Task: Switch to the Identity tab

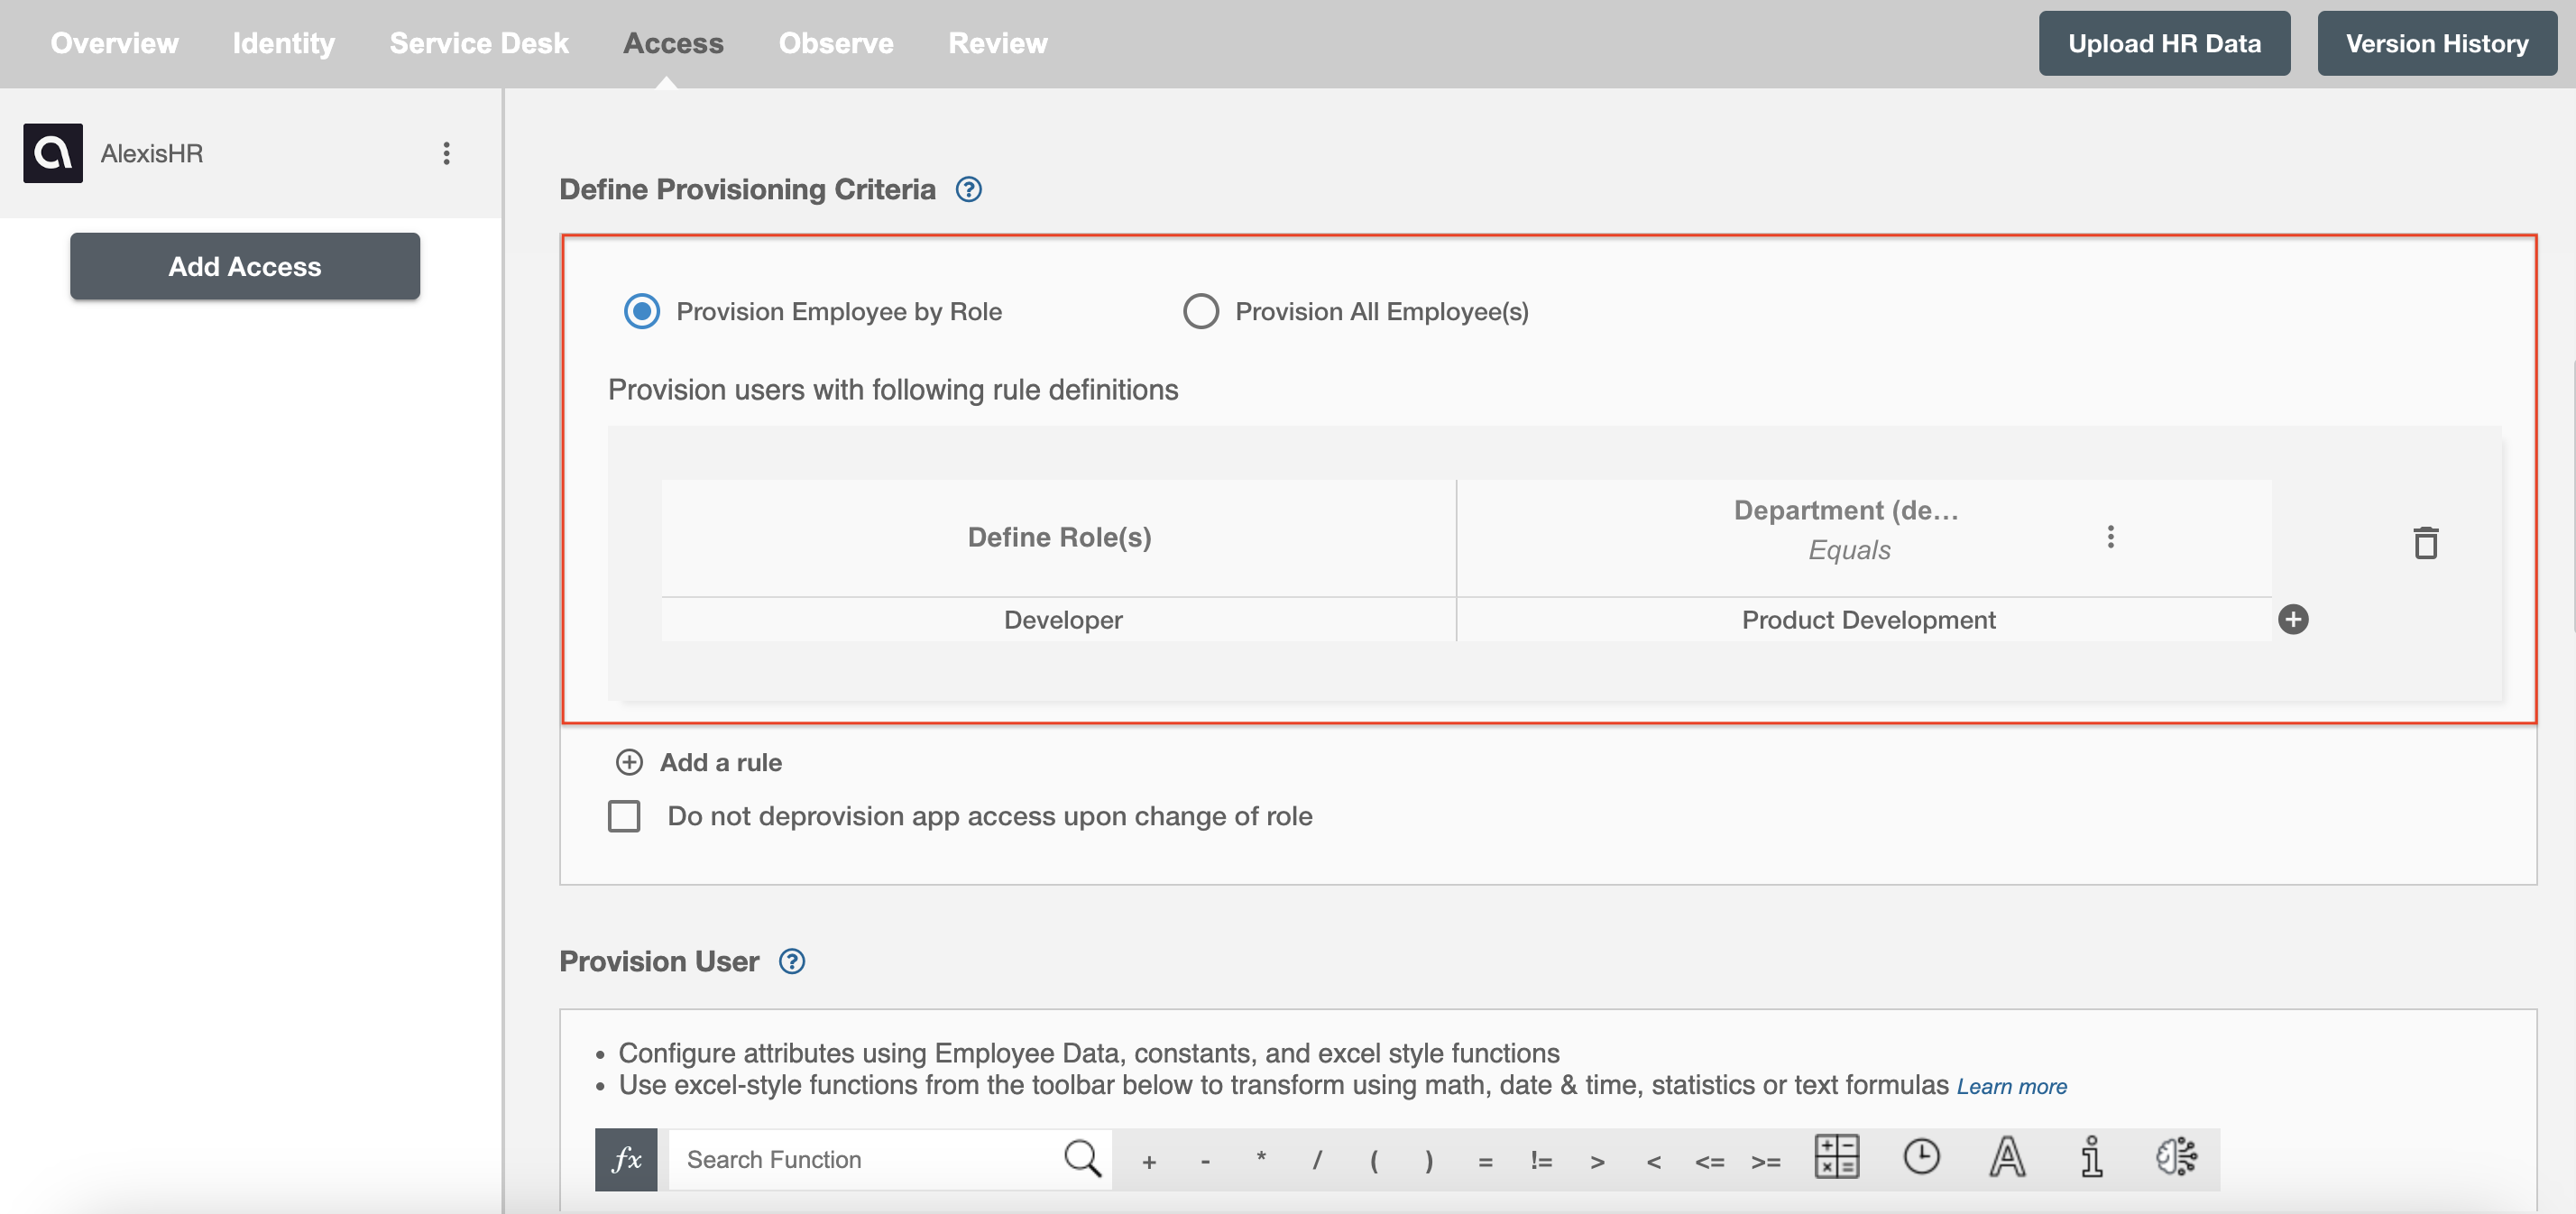Action: 284,43
